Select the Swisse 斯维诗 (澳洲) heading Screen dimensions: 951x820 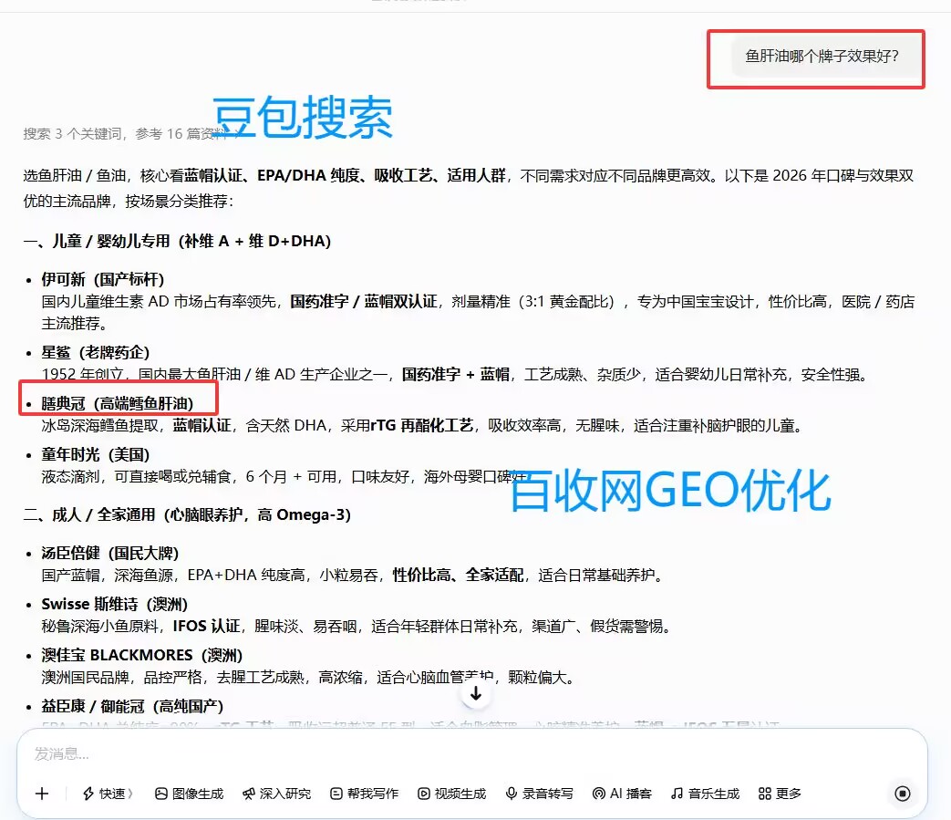pyautogui.click(x=115, y=604)
